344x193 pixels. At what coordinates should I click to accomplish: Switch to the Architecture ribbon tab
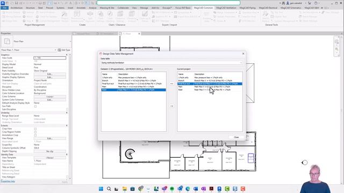point(17,8)
